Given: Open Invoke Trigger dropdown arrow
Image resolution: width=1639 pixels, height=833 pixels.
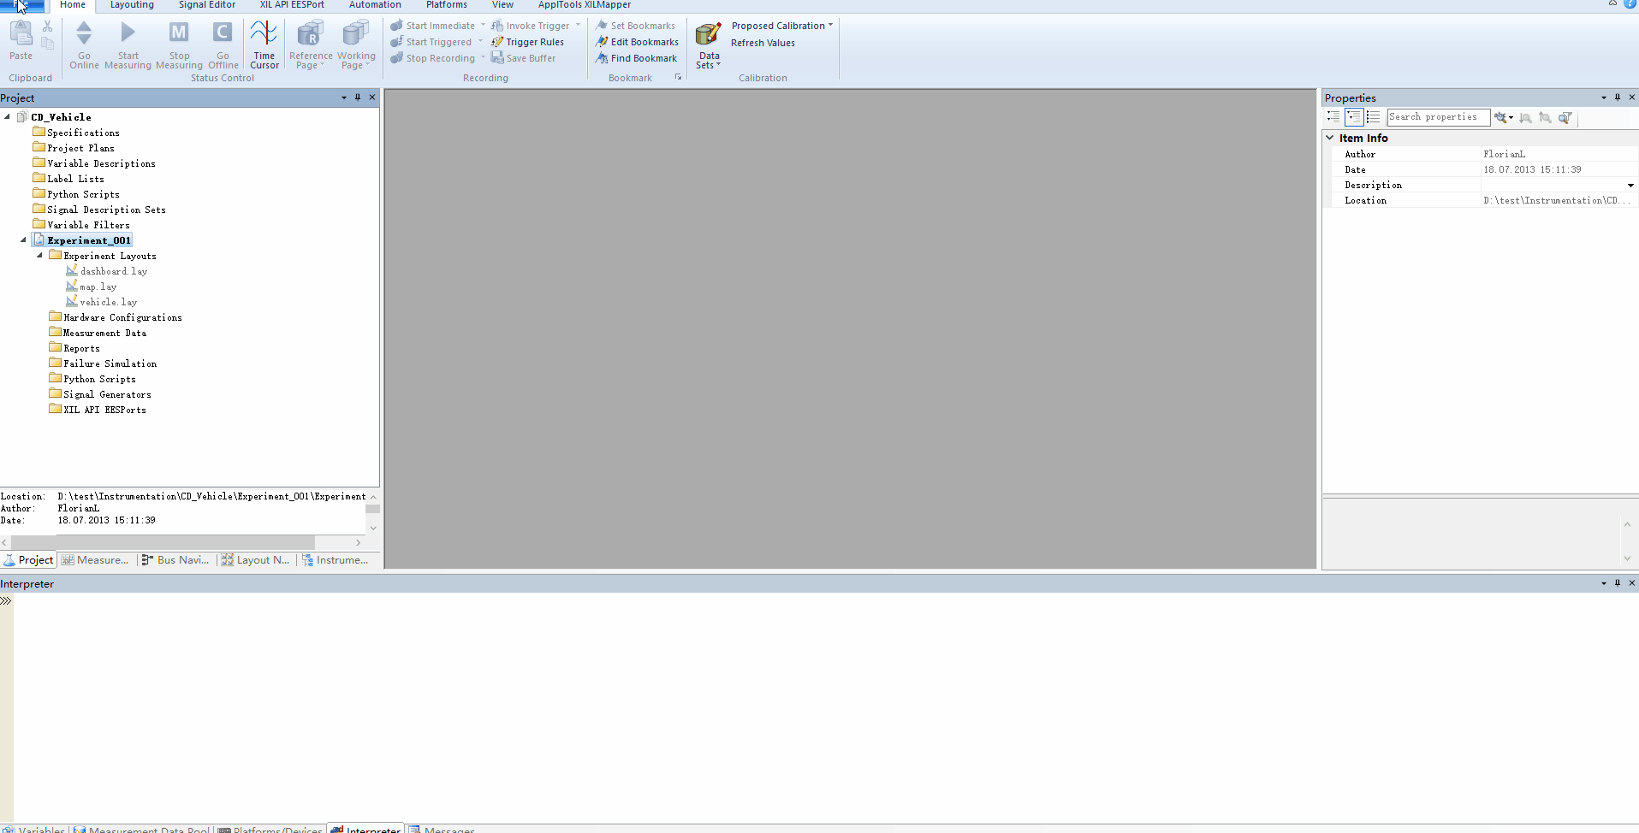Looking at the screenshot, I should [579, 26].
